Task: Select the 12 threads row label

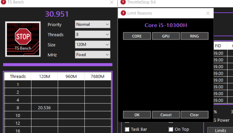Action: tap(18, 123)
